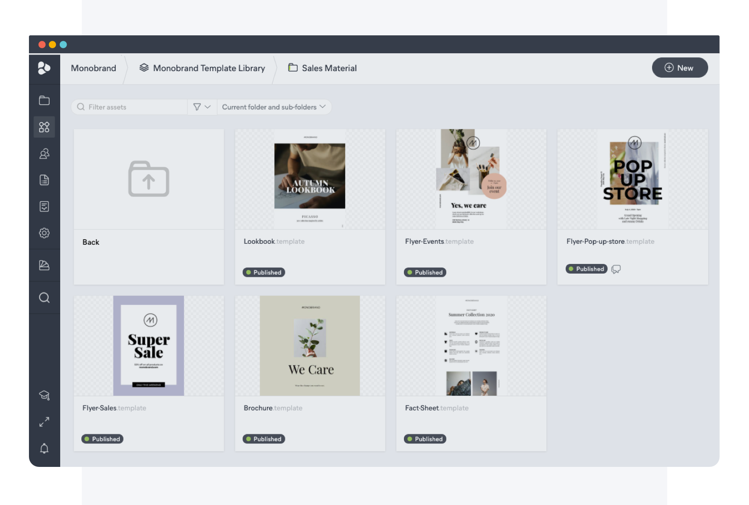
Task: Click the upload folder icon on the Back card
Action: click(148, 179)
